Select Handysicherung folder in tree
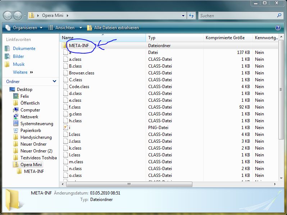Viewport: 287px width, 215px height. tap(36, 137)
